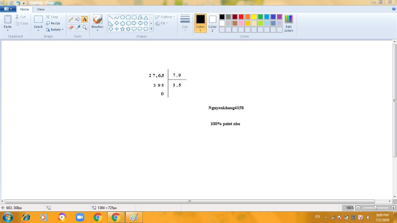The height and width of the screenshot is (223, 397).
Task: Switch to the Home tab
Action: [x=24, y=9]
